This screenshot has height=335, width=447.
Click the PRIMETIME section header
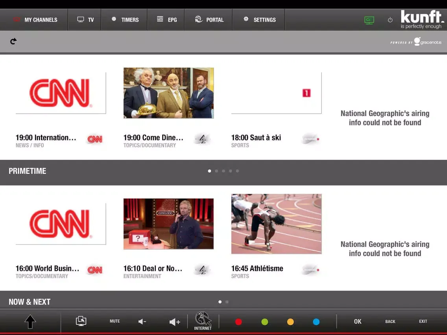point(28,171)
